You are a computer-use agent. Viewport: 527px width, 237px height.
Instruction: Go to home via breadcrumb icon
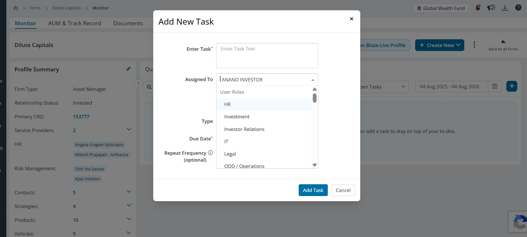[x=16, y=8]
